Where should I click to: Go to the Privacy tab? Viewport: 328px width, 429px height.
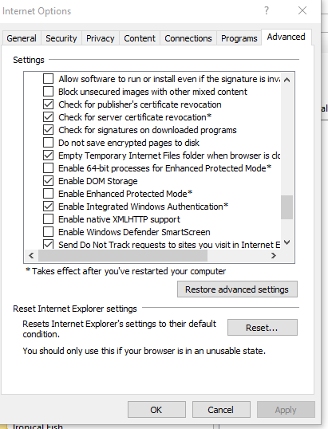point(101,38)
